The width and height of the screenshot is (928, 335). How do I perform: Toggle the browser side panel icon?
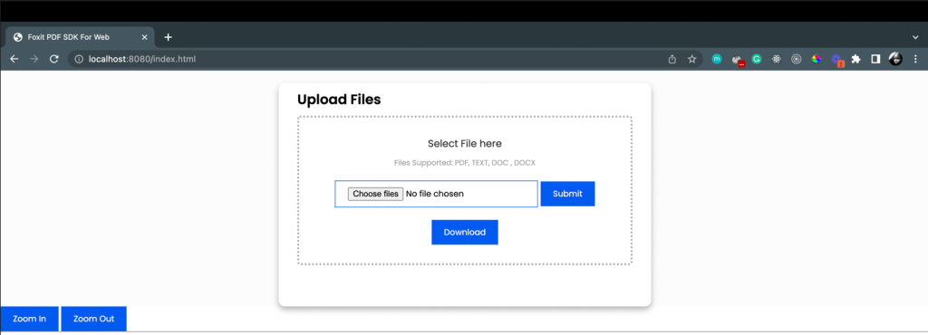click(876, 59)
